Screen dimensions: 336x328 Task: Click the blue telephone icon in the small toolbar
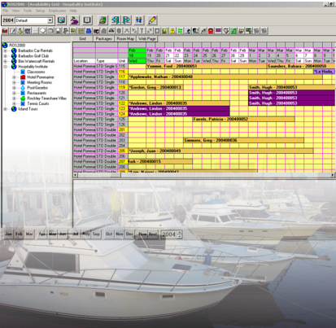(x=89, y=31)
